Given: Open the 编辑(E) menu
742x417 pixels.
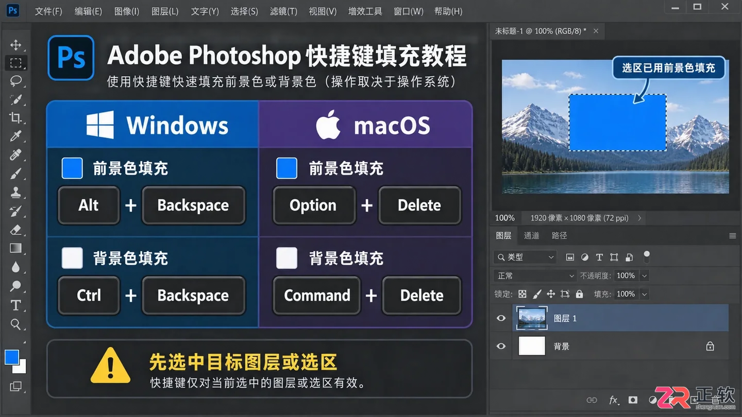Looking at the screenshot, I should [x=88, y=11].
